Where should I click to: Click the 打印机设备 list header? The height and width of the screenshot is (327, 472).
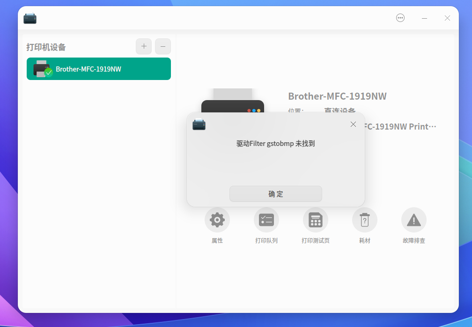[47, 47]
